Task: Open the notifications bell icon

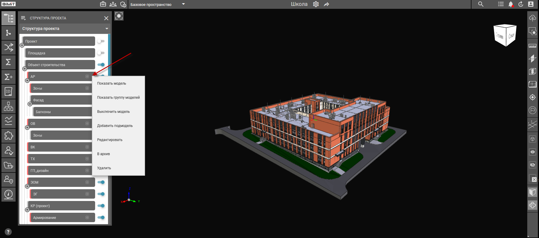Action: point(511,4)
